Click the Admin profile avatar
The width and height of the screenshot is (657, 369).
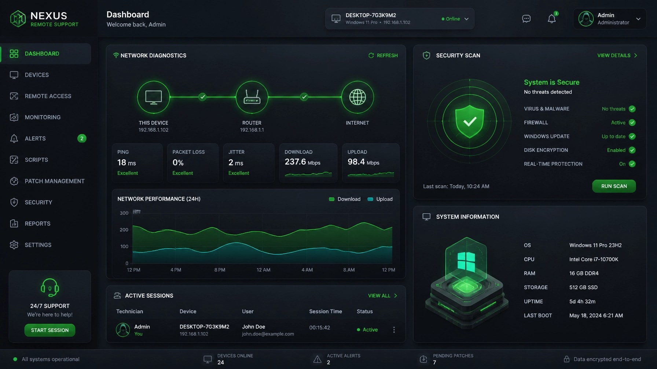click(586, 19)
